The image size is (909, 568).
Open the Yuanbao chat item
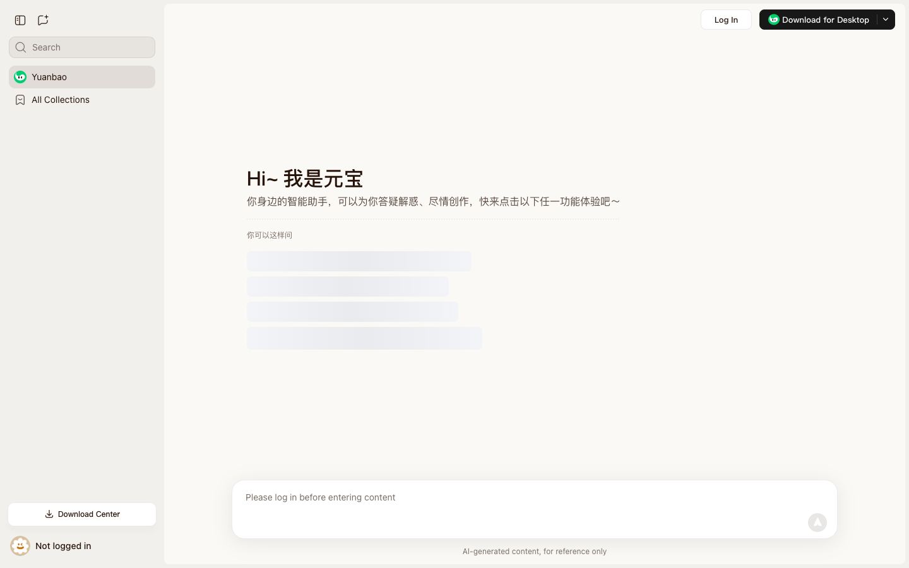point(82,77)
